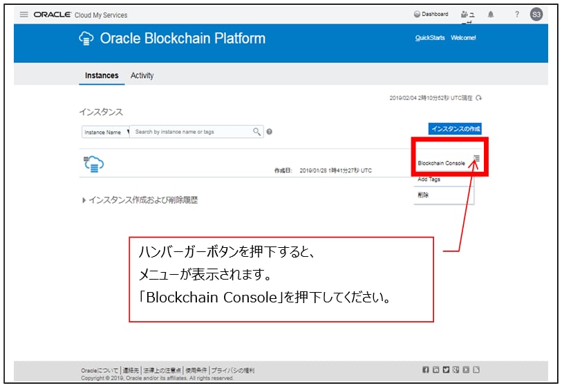The image size is (562, 388).
Task: Click the Oracle Blockchain Platform cloud icon
Action: [86, 38]
